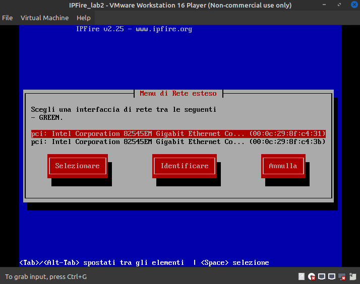
Task: Open the File menu
Action: tap(8, 18)
